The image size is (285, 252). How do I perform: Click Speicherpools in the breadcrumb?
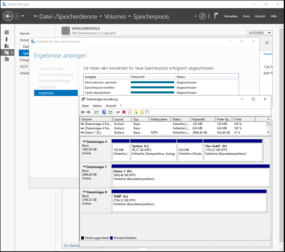point(151,17)
